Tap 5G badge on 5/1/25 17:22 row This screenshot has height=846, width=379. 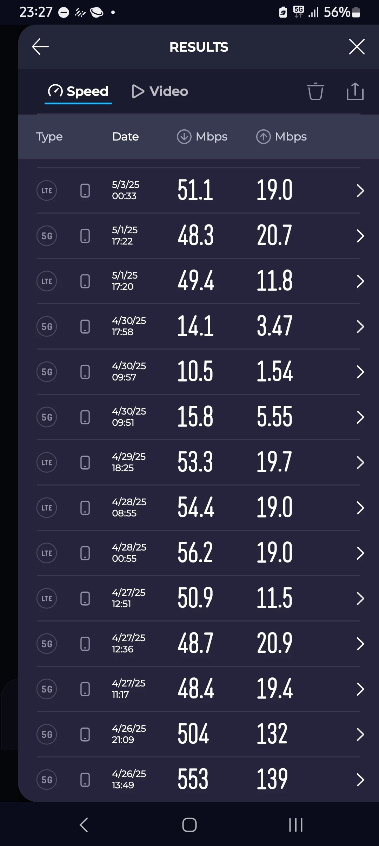(x=47, y=236)
